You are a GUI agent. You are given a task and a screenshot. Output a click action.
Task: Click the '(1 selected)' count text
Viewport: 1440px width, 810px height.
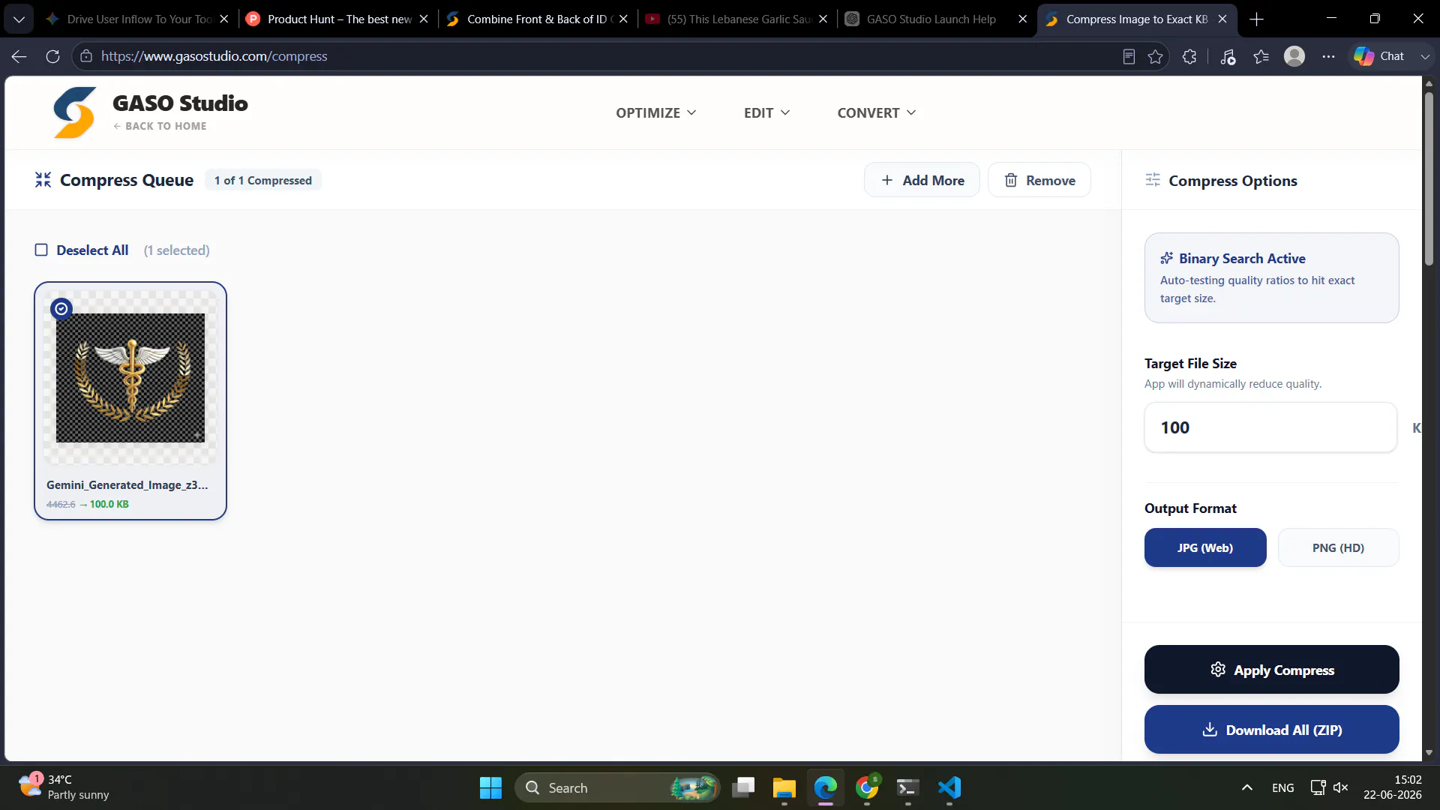click(176, 250)
